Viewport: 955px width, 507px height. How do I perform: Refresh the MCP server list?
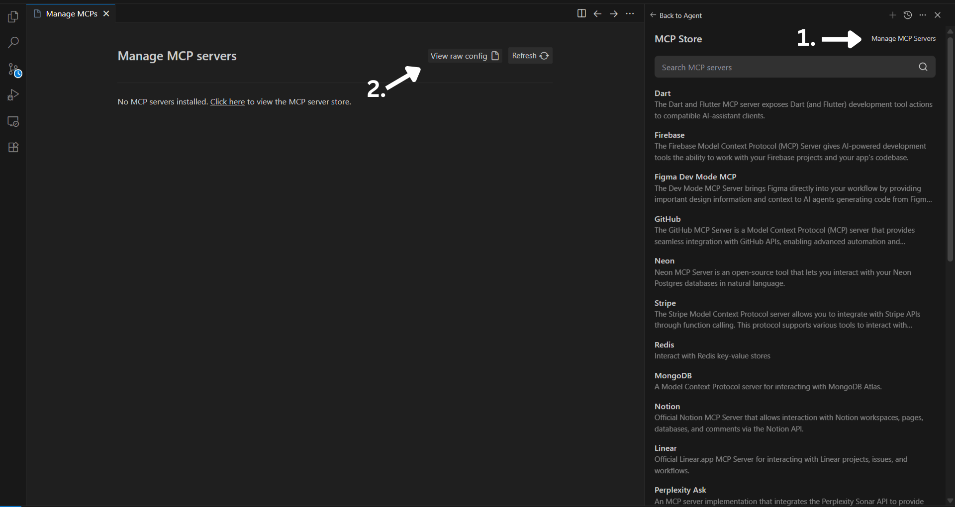point(530,56)
